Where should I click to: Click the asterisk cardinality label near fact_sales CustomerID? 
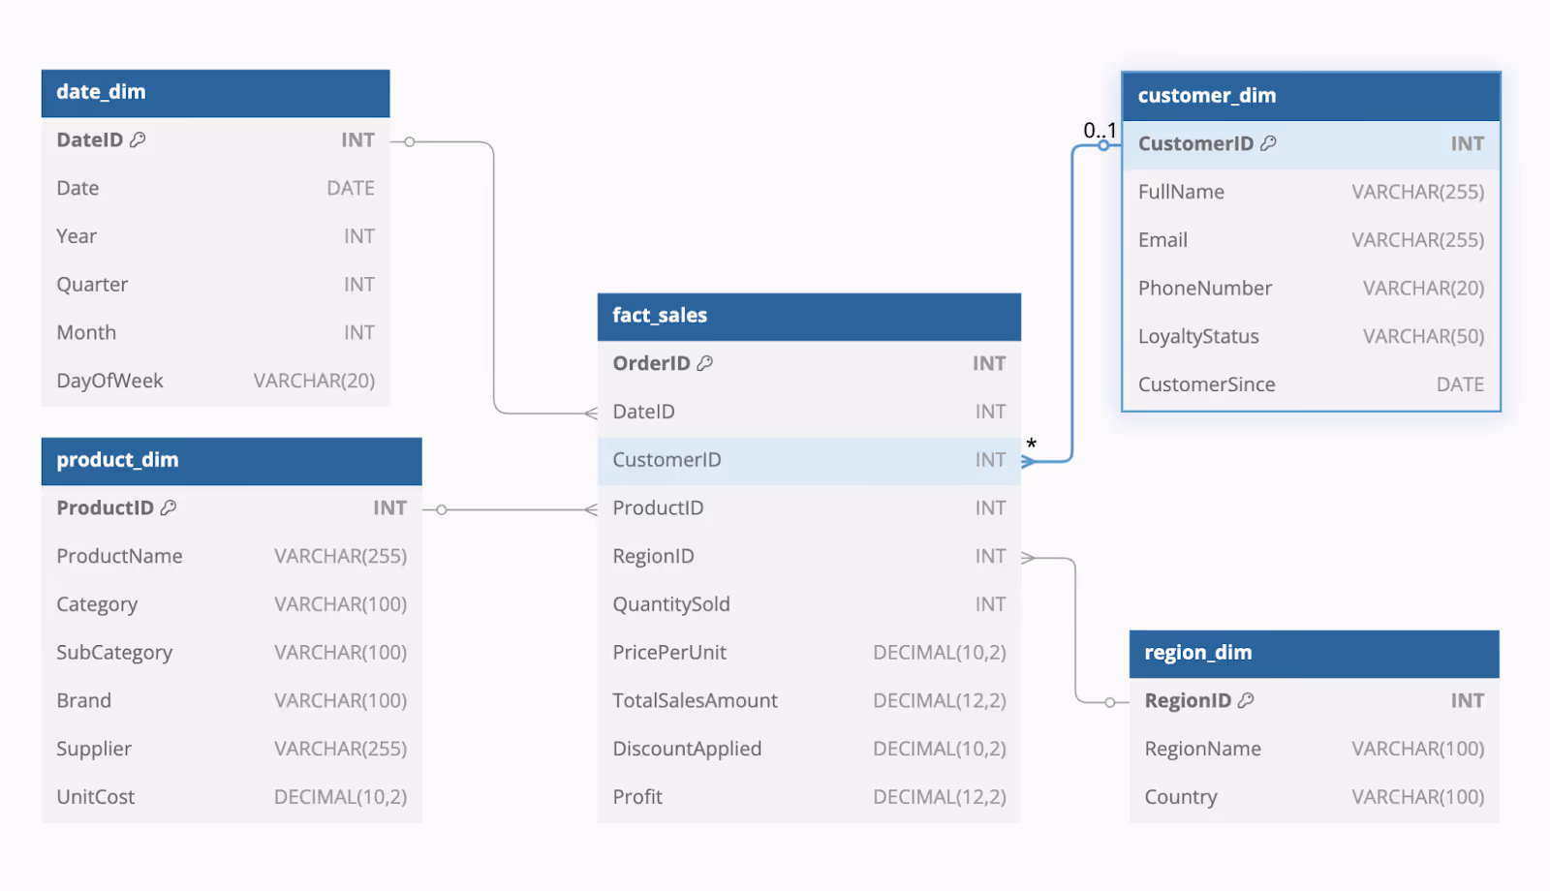pyautogui.click(x=1032, y=445)
